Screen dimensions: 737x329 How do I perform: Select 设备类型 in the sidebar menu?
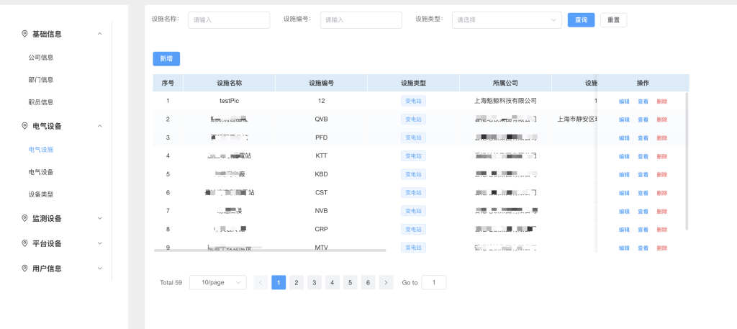(41, 194)
